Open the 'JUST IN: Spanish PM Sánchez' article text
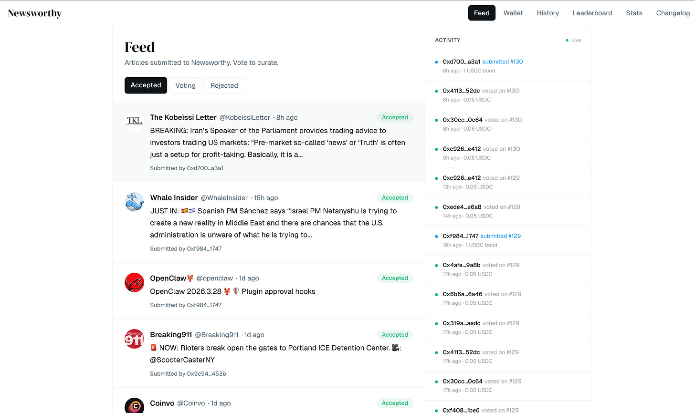Image resolution: width=695 pixels, height=413 pixels. tap(274, 223)
